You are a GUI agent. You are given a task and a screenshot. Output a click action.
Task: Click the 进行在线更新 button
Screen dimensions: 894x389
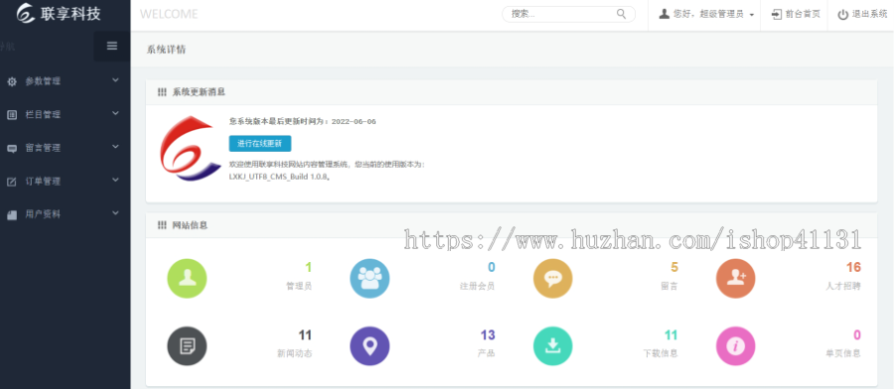click(260, 144)
